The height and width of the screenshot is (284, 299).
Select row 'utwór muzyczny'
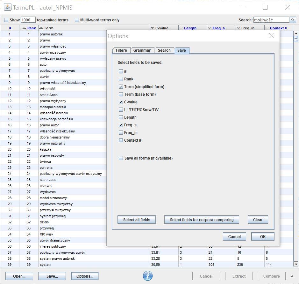point(53,52)
